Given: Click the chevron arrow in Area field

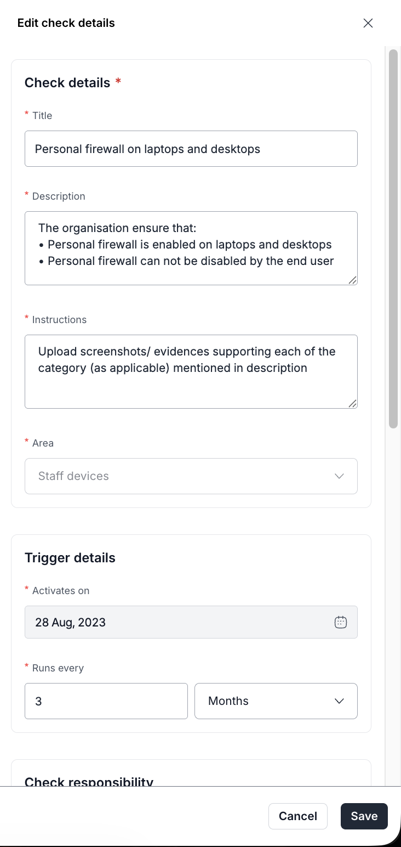Looking at the screenshot, I should tap(339, 476).
